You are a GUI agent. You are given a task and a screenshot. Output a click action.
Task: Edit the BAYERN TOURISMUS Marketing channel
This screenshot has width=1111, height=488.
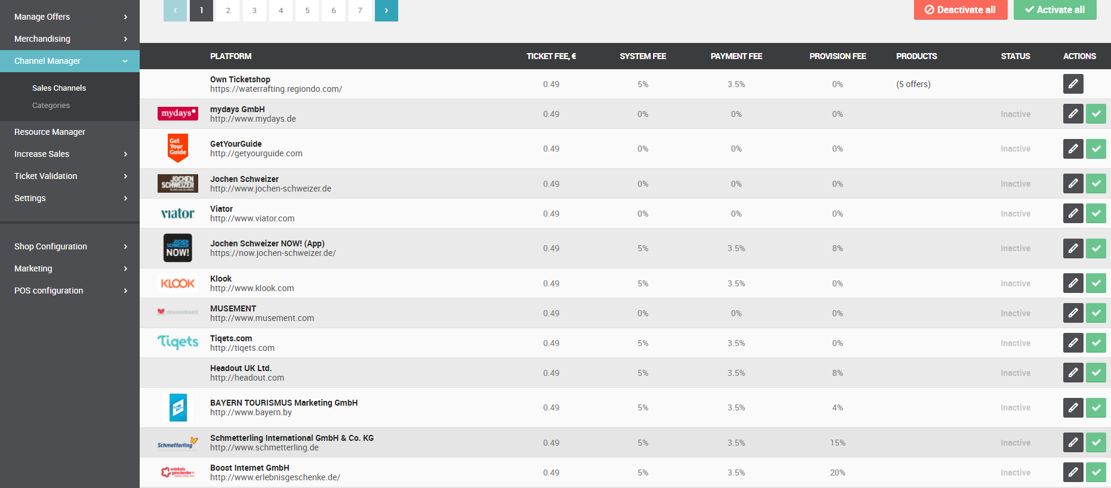coord(1073,407)
